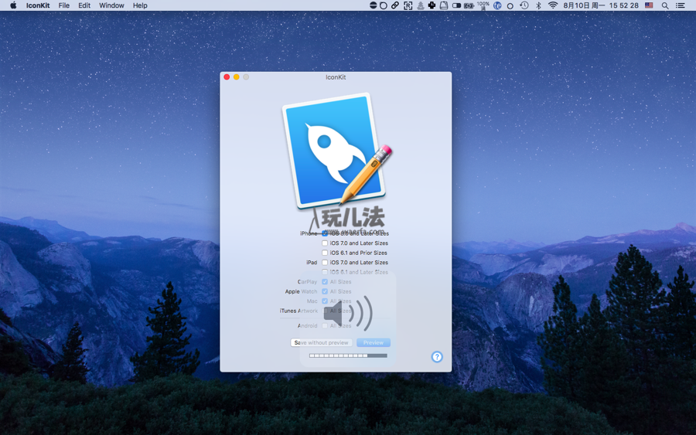Click the bracketed R icon in menu bar

click(x=408, y=5)
